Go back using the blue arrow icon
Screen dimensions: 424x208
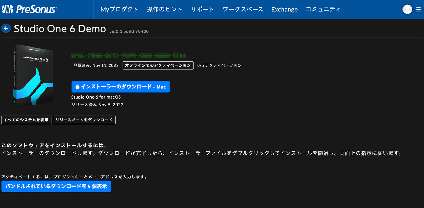pyautogui.click(x=6, y=29)
